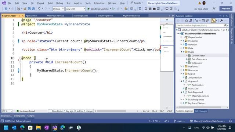The width and height of the screenshot is (235, 132).
Task: Open the Build menu
Action: [x=50, y=3]
